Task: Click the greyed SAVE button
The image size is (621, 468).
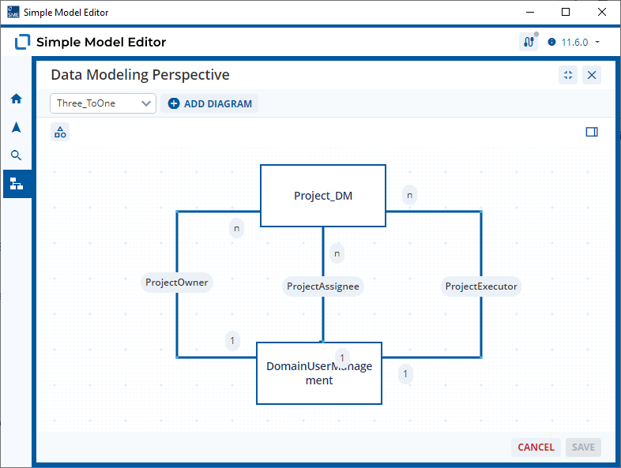Action: 583,447
